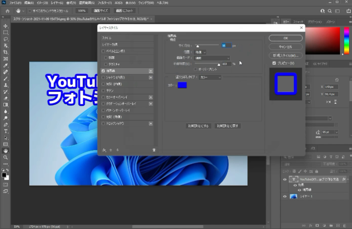Viewport: 352px width, 229px height.
Task: Select the Zoom tool in toolbar
Action: click(6, 157)
